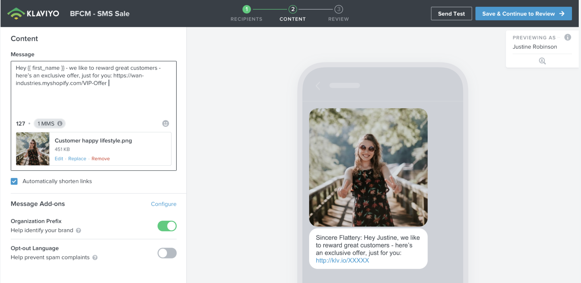The height and width of the screenshot is (283, 581).
Task: Click the Klaviyo logo icon
Action: (16, 13)
